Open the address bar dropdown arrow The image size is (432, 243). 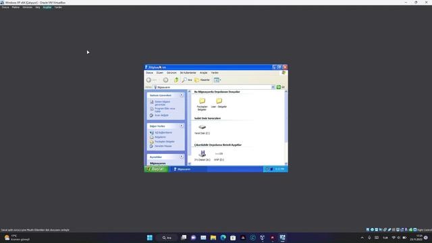273,87
